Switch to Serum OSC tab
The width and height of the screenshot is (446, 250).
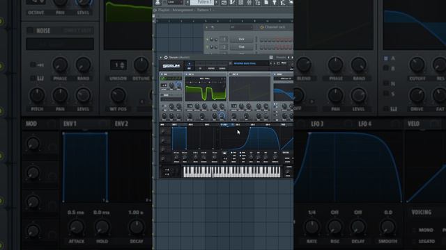click(189, 66)
